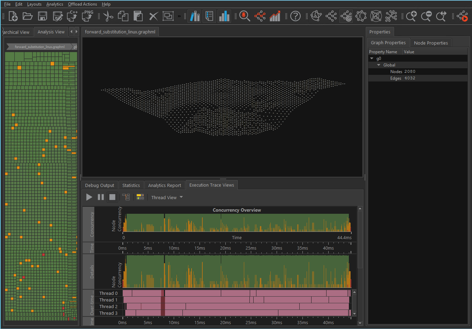Click the scissors Cut icon
The image size is (472, 329).
[x=108, y=16]
